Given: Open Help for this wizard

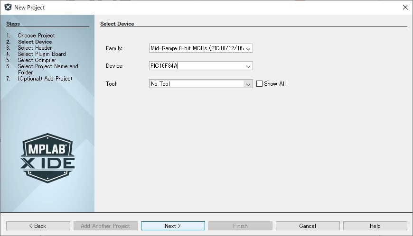Looking at the screenshot, I should coord(375,226).
